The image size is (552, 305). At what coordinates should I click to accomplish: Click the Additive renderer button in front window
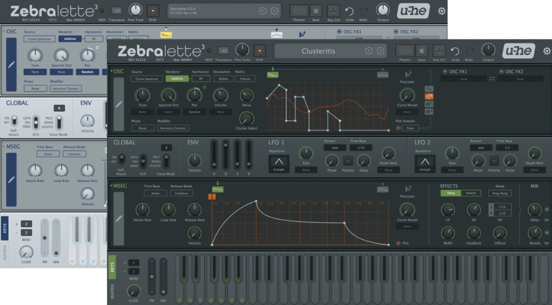177,79
